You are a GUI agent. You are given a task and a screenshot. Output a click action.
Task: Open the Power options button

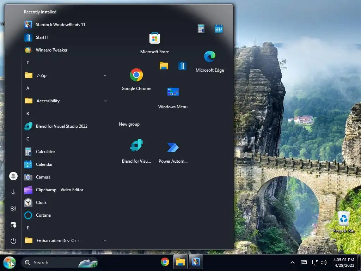tap(13, 241)
